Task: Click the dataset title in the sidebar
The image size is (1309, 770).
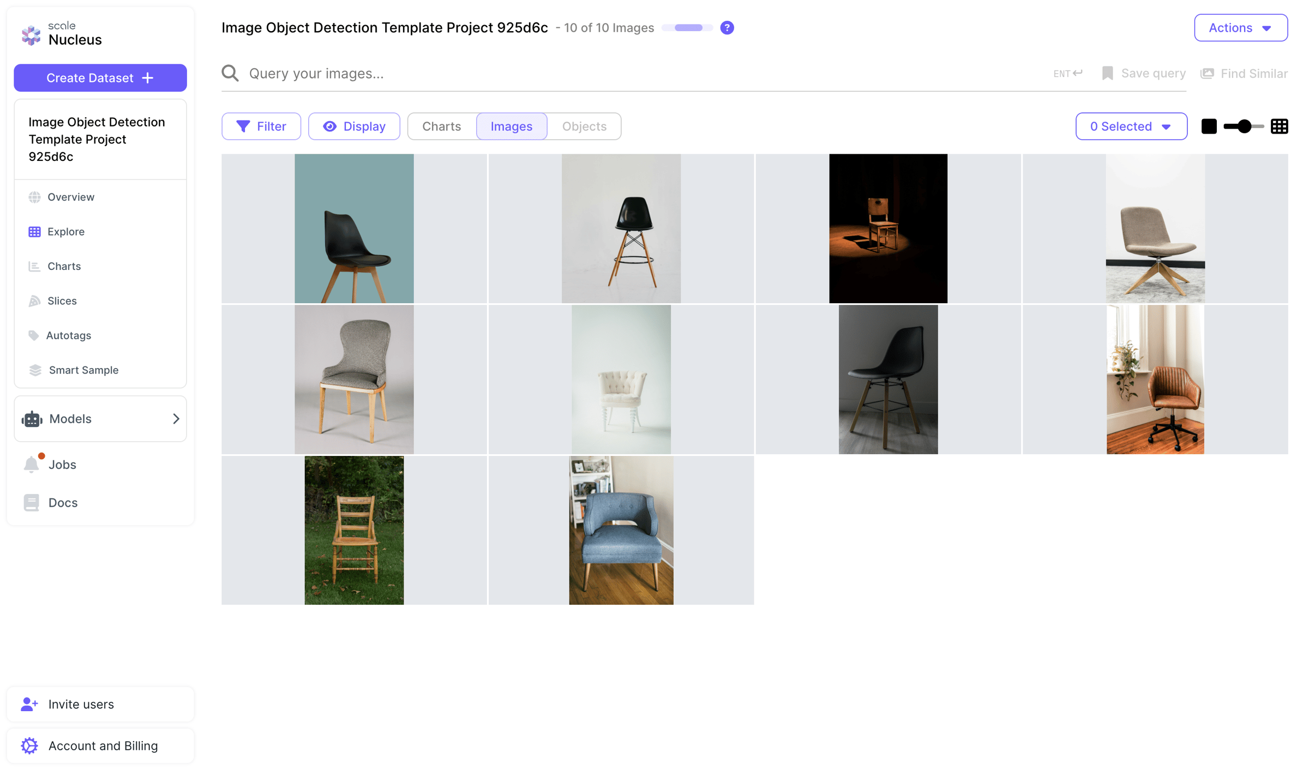Action: [97, 139]
